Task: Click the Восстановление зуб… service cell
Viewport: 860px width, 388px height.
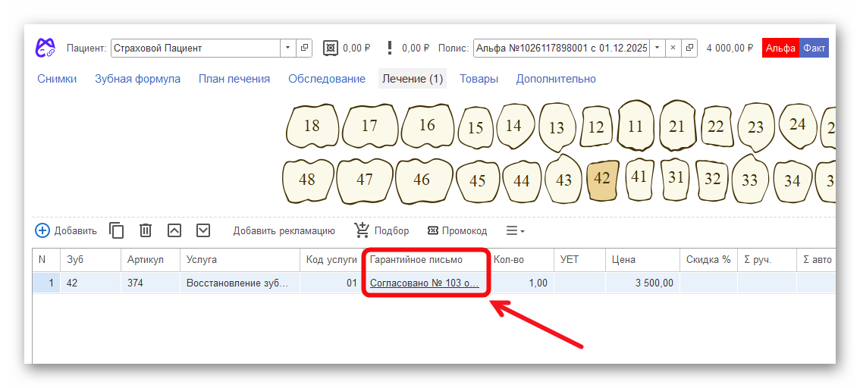Action: click(x=240, y=283)
